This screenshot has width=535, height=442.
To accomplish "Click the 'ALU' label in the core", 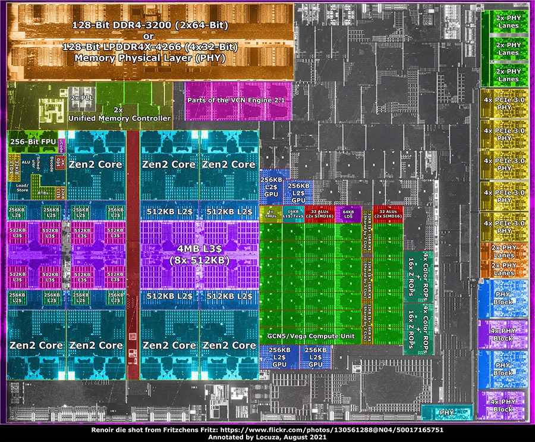I will point(26,162).
